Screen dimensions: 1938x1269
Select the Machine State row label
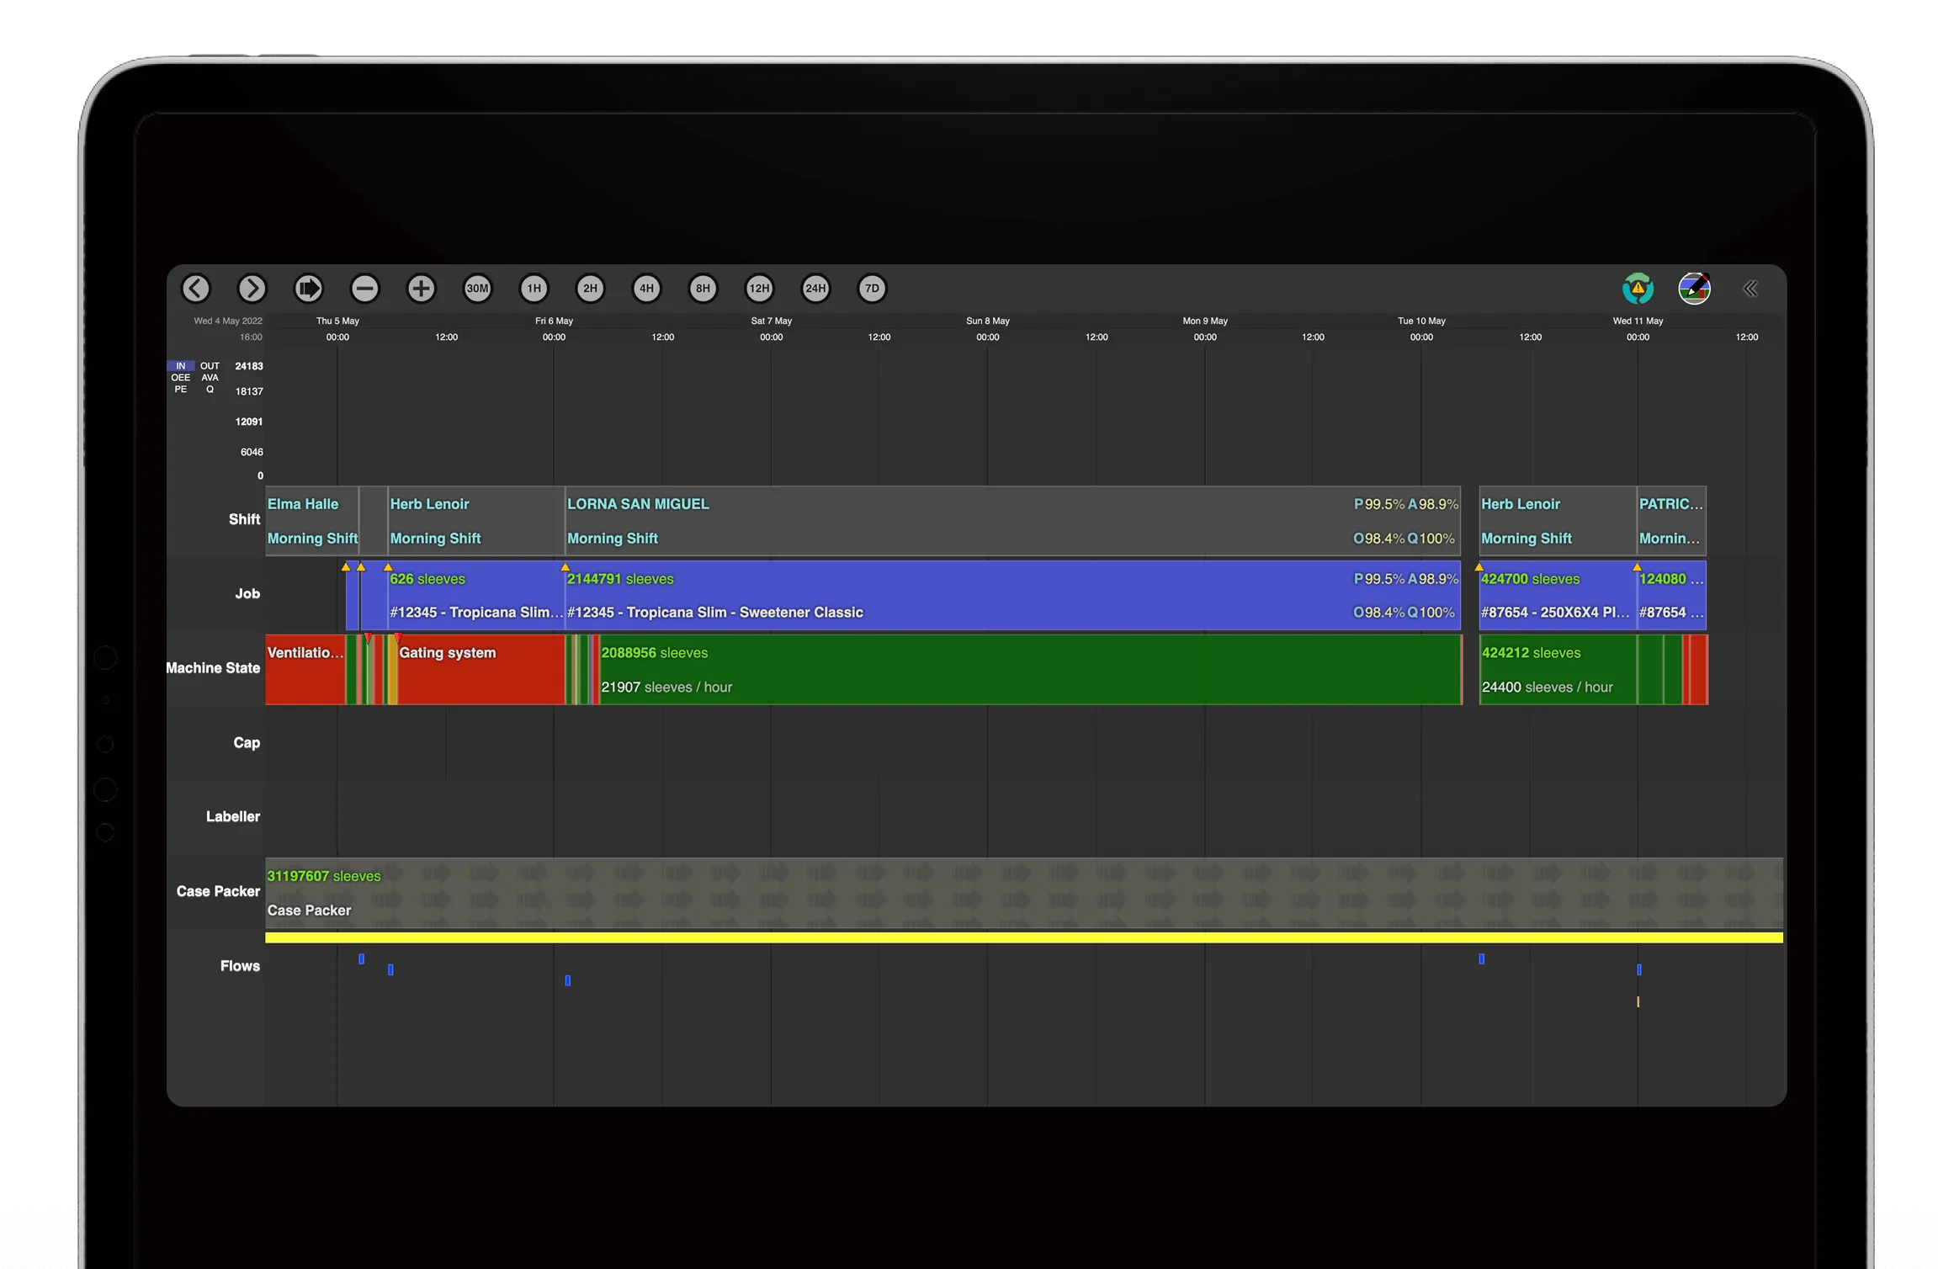[x=213, y=667]
